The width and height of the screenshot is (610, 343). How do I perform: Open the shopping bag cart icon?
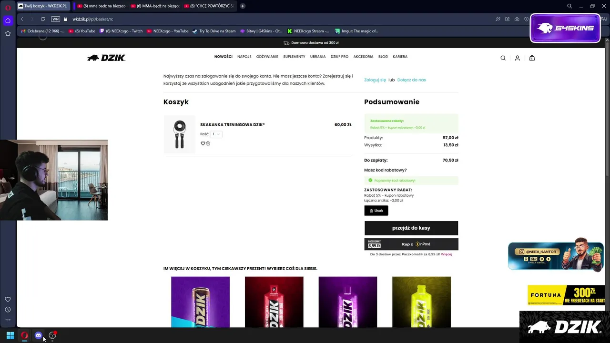point(532,58)
